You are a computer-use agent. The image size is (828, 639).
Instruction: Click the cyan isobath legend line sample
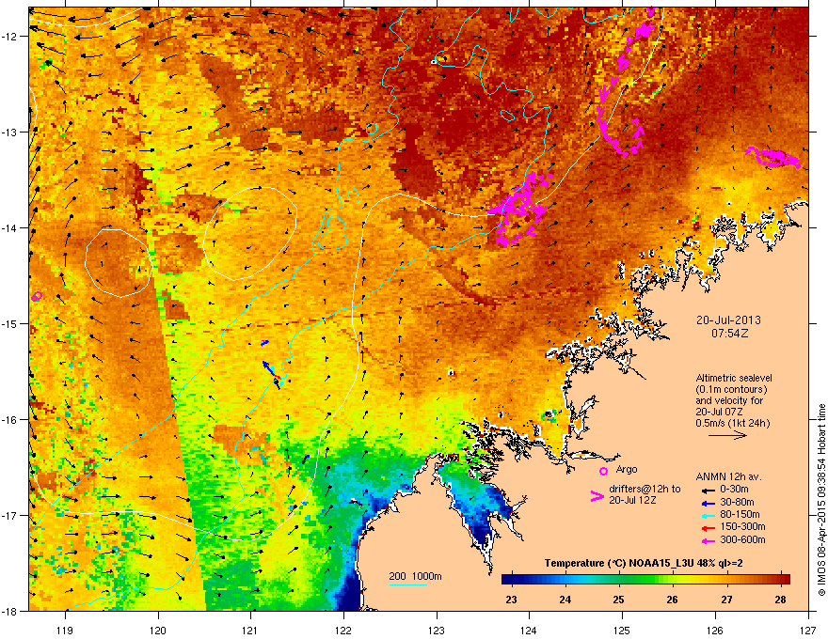click(x=408, y=584)
